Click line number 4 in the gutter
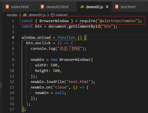 pyautogui.click(x=13, y=38)
